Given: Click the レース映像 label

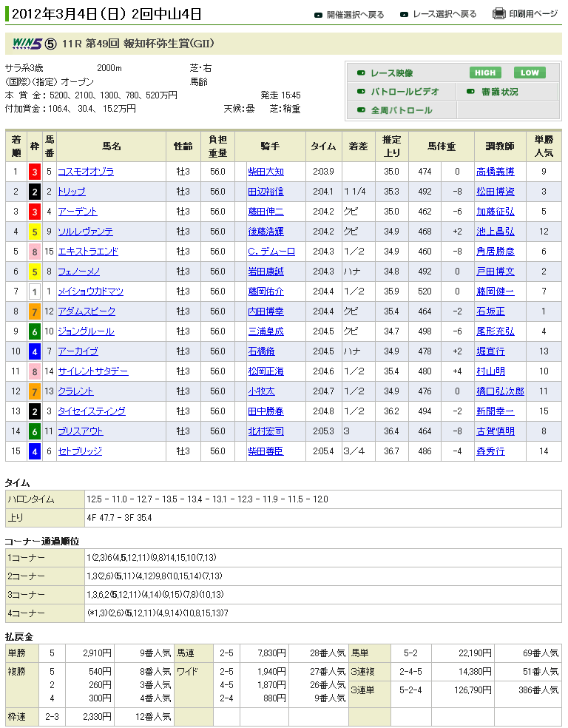Looking at the screenshot, I should point(392,73).
